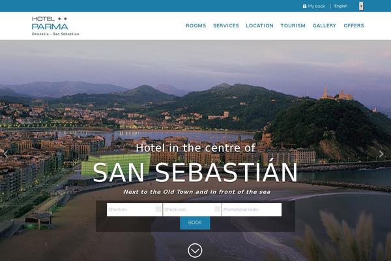Screen dimensions: 391x261
Task: Open the Check-in calendar icon
Action: [158, 209]
